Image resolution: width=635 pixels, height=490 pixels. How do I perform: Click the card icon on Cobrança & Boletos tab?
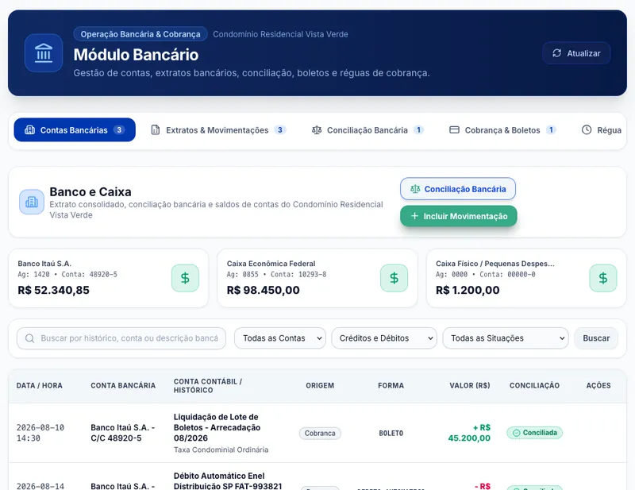(x=454, y=129)
